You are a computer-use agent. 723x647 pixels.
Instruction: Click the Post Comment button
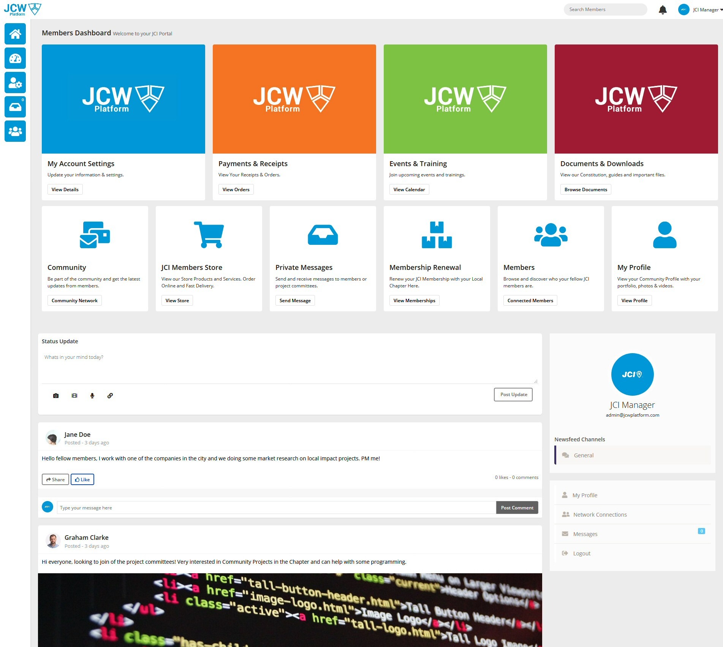(517, 507)
